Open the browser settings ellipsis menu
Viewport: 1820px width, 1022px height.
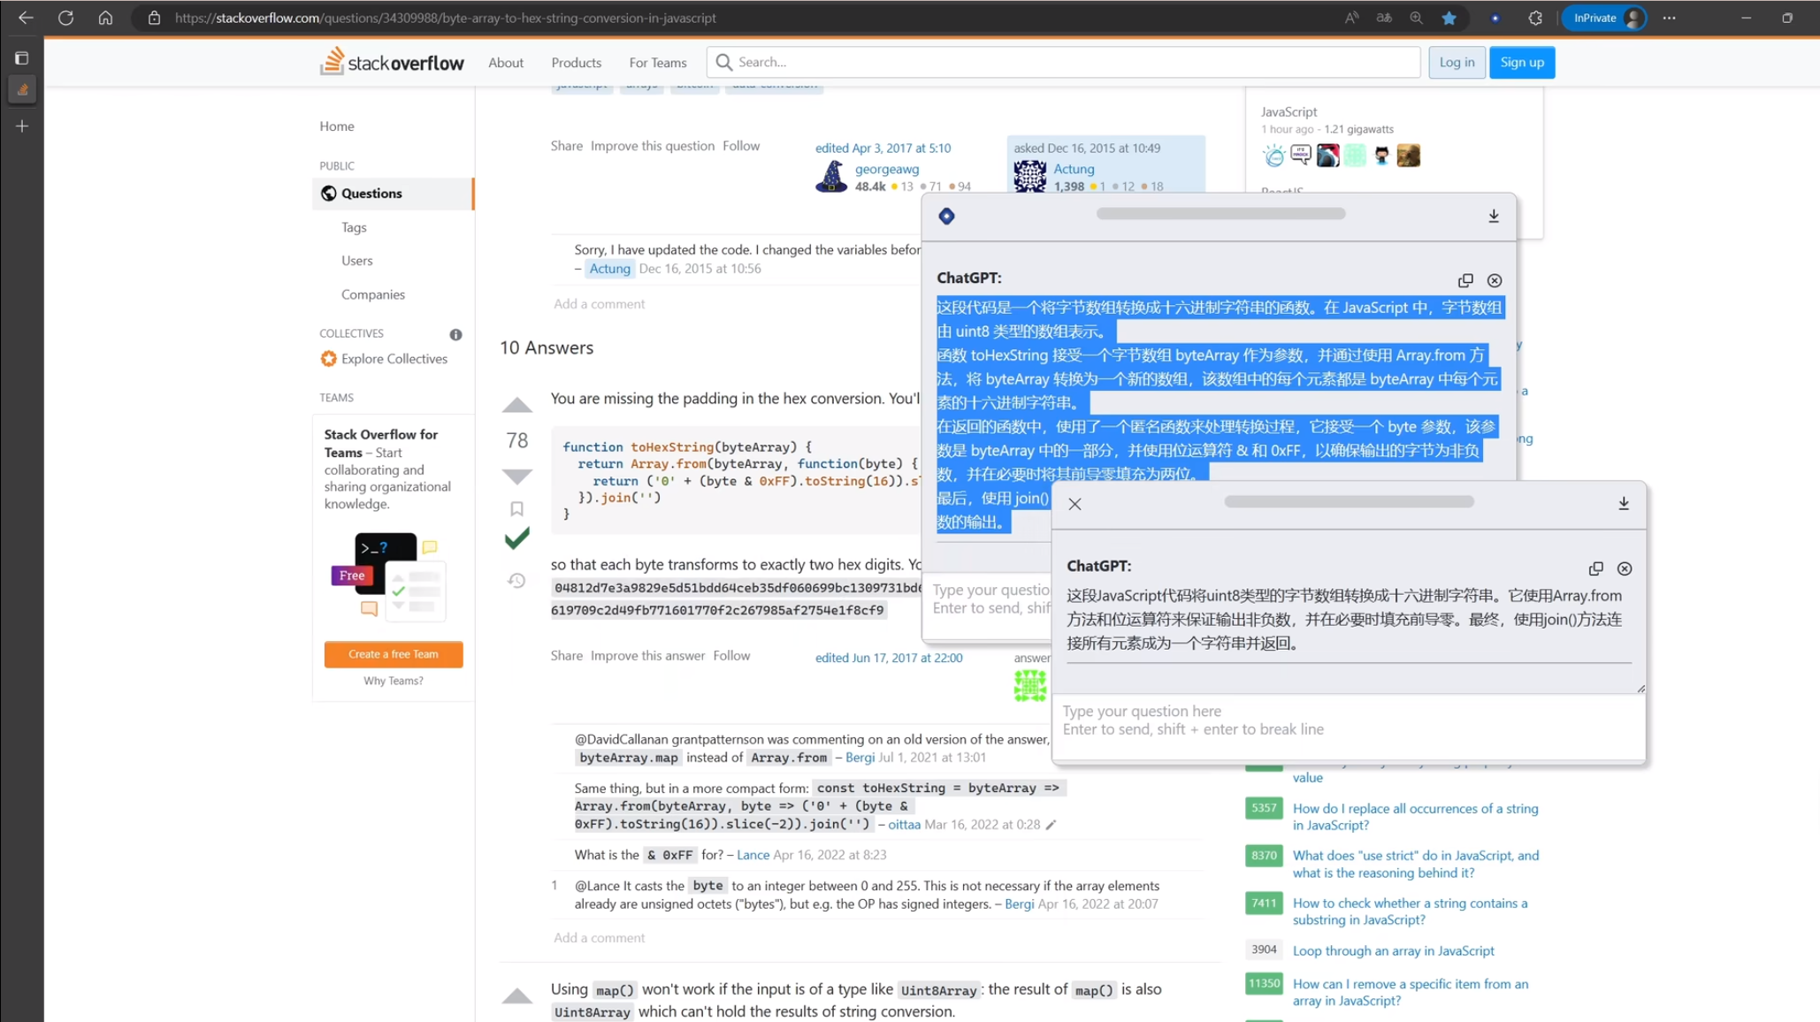[x=1670, y=18]
